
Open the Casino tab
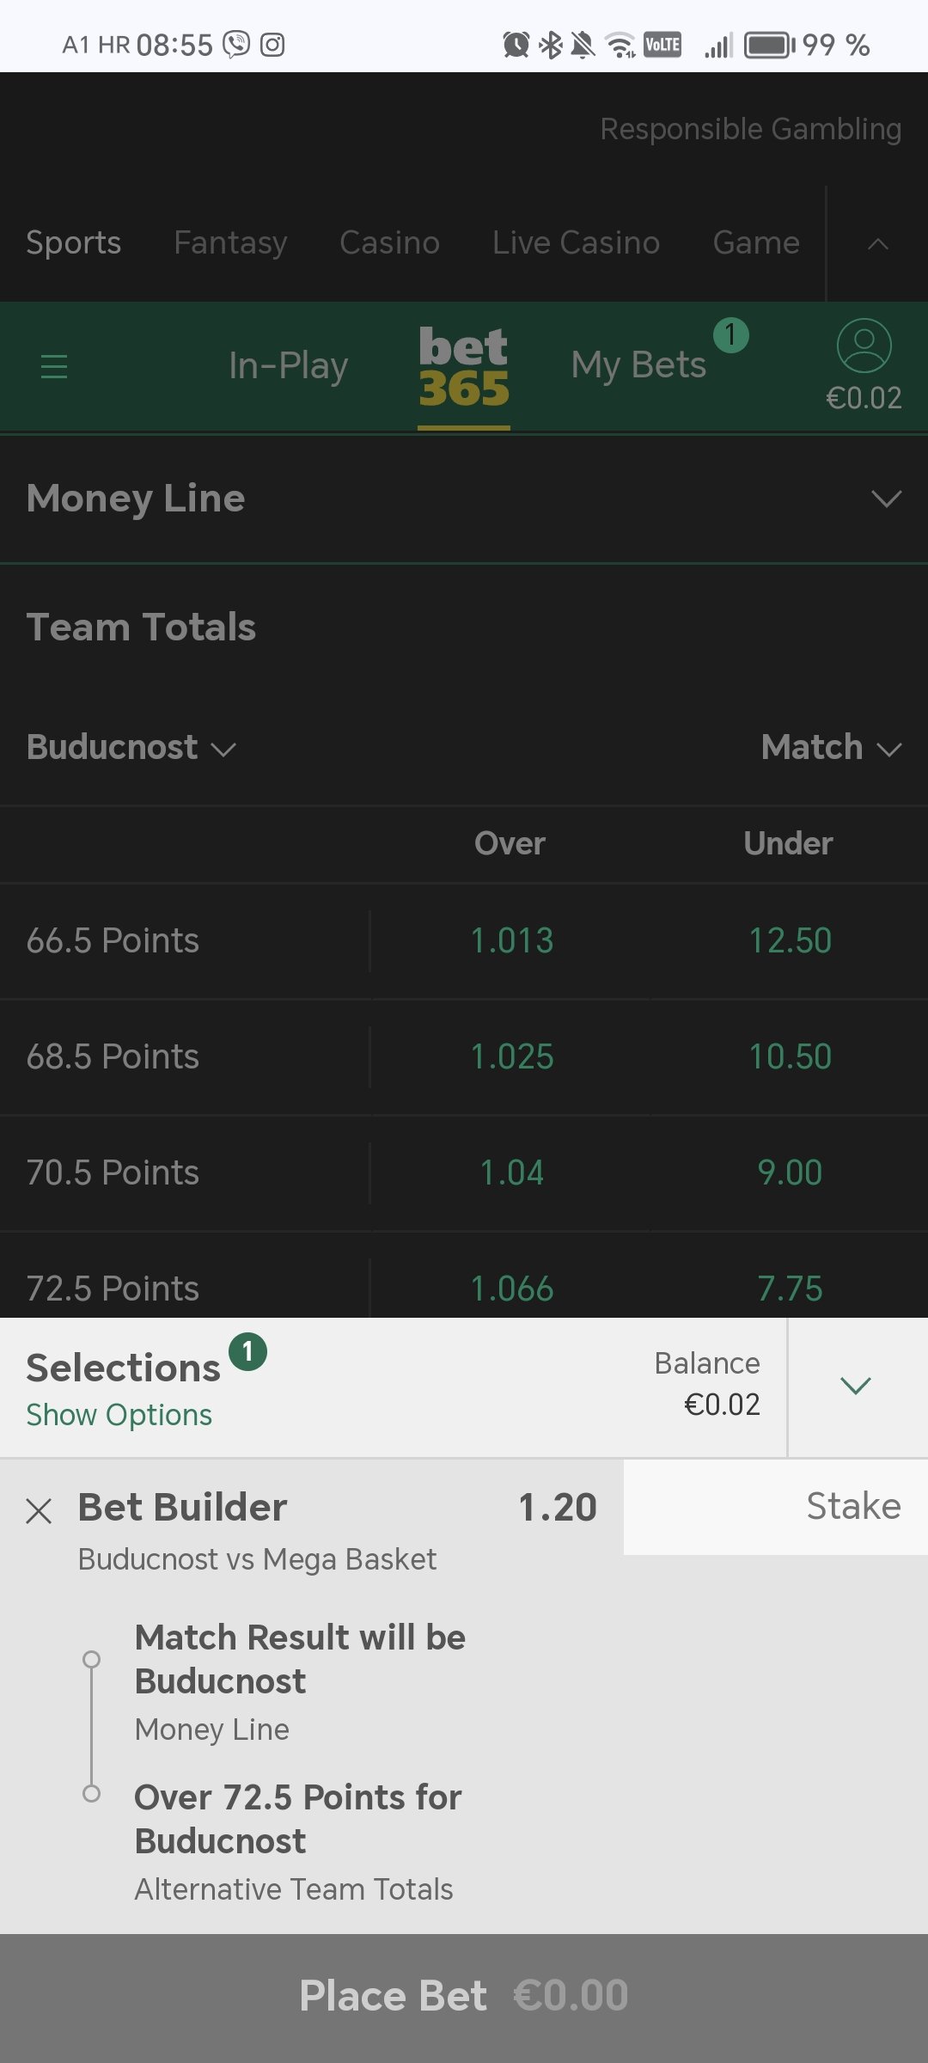tap(389, 243)
